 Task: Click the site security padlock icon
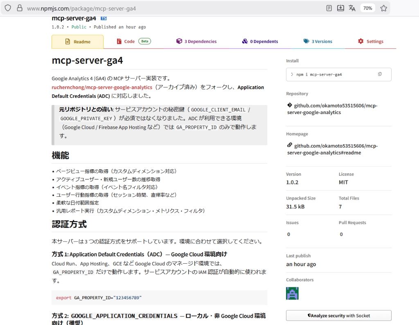(20, 8)
